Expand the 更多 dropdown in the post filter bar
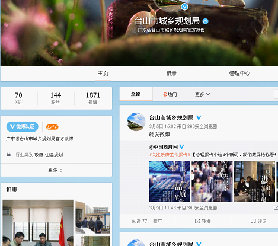 (x=202, y=94)
